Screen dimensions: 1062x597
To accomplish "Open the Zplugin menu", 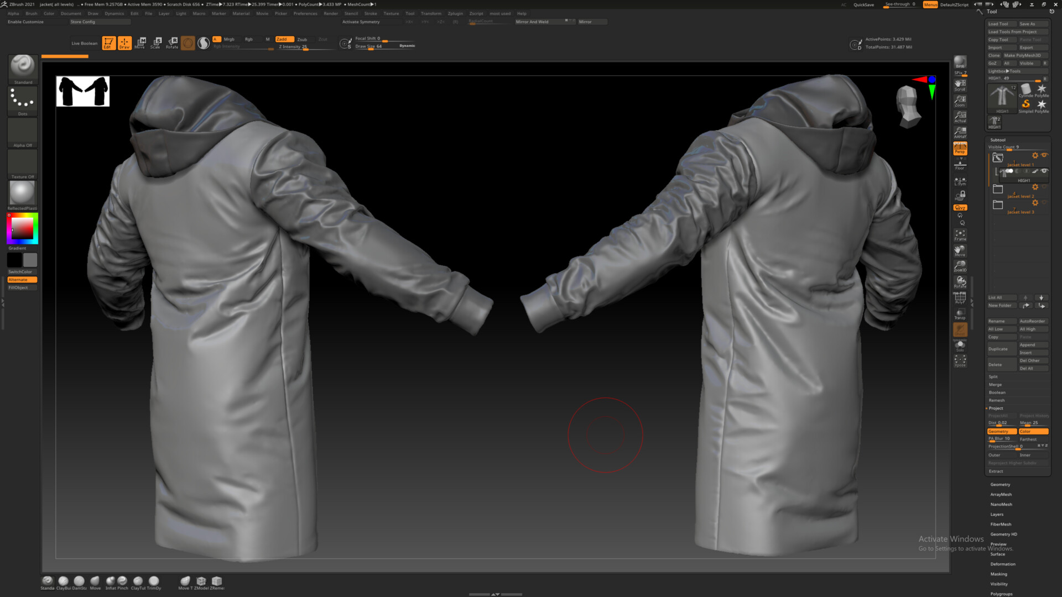I will (455, 13).
